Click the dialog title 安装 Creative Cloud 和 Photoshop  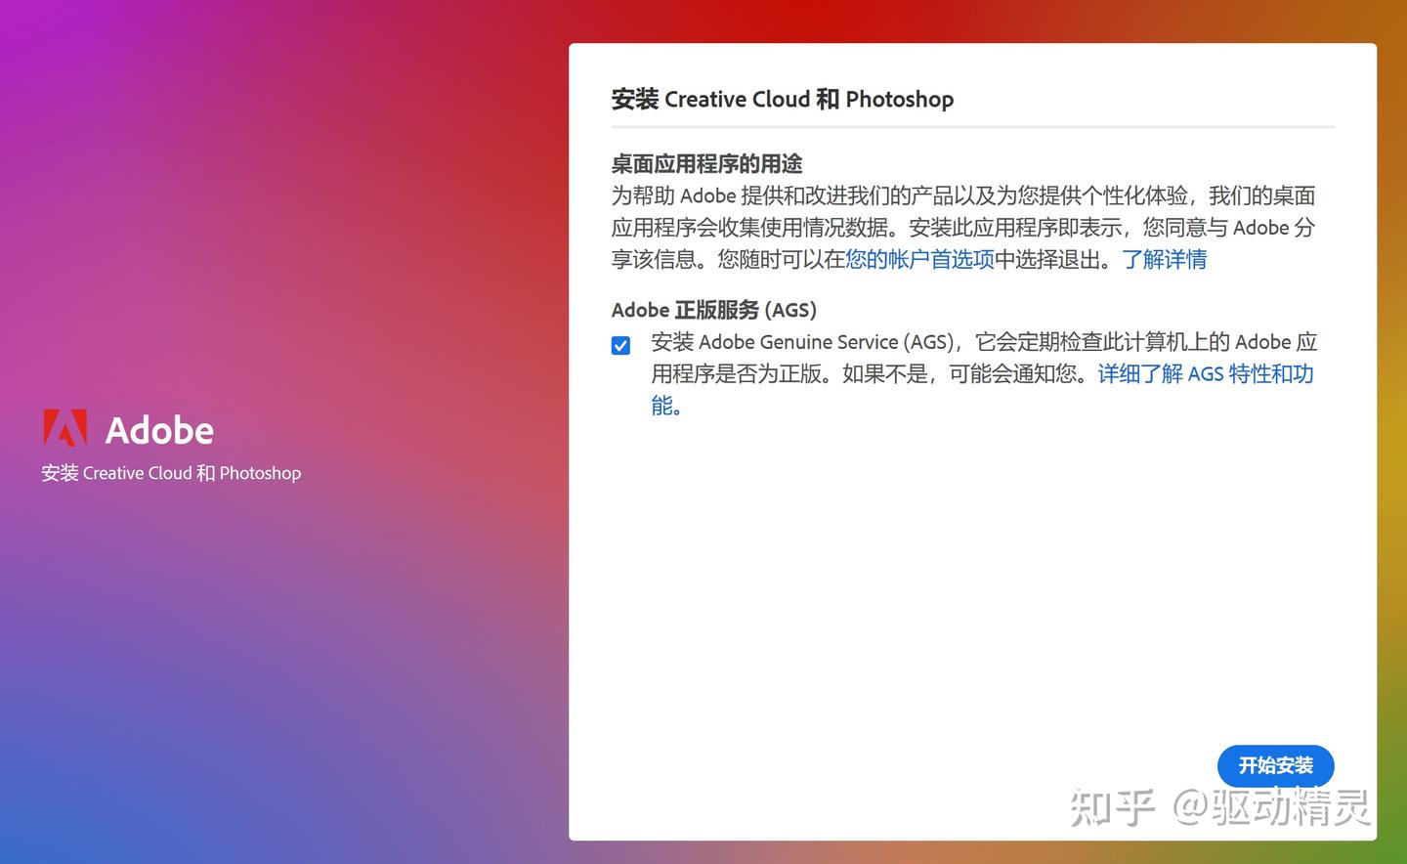(x=782, y=99)
